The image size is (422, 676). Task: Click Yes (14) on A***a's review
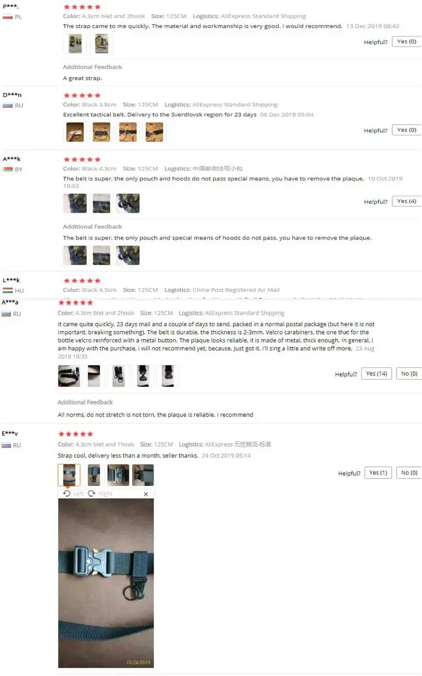coord(376,374)
